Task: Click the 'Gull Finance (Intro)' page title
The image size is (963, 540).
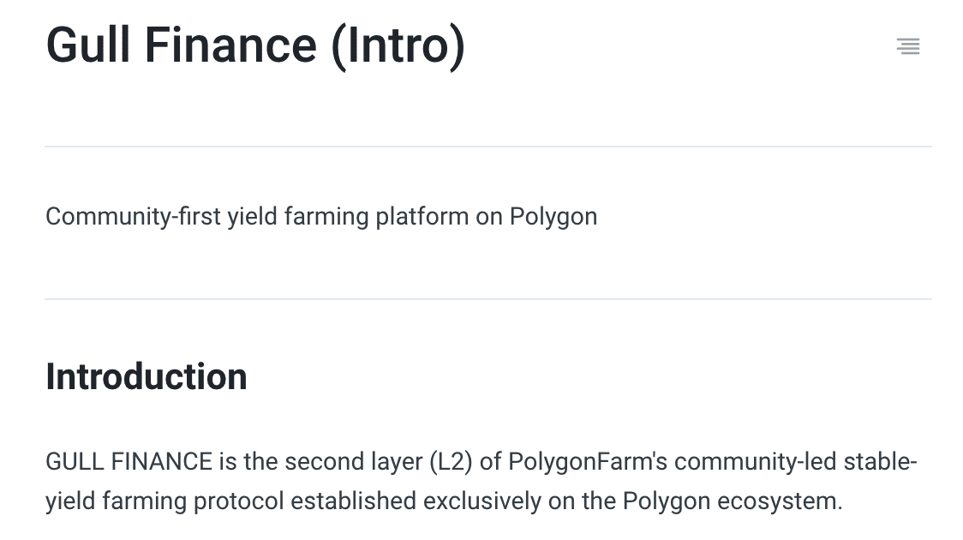Action: (x=255, y=46)
